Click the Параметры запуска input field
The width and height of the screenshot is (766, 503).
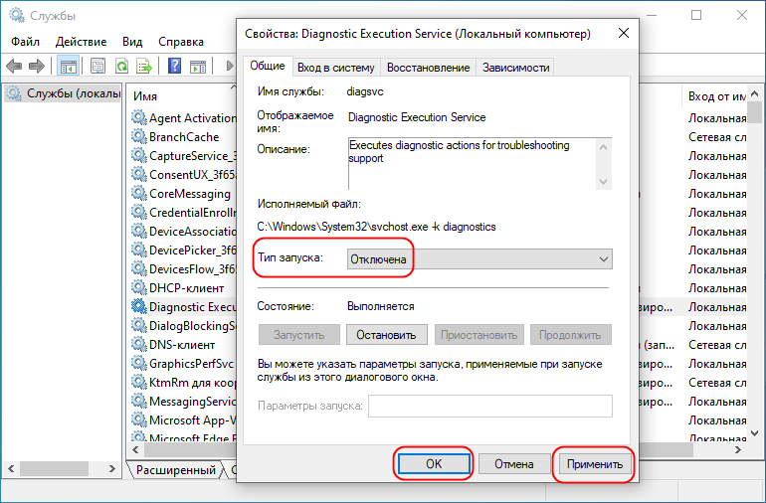490,406
